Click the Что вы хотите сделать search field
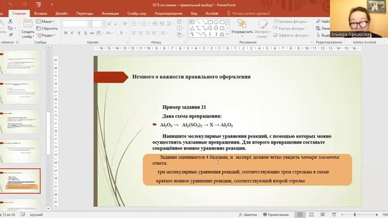388x218 pixels. pos(249,13)
